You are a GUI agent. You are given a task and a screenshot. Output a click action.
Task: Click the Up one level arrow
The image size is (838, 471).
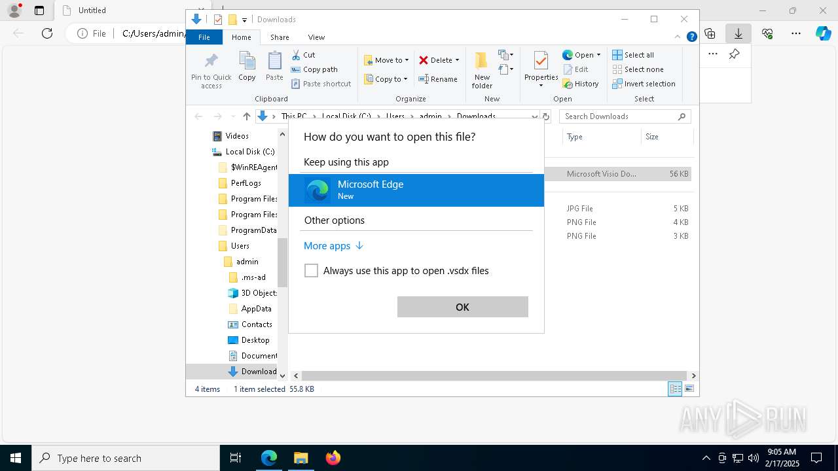click(x=246, y=116)
